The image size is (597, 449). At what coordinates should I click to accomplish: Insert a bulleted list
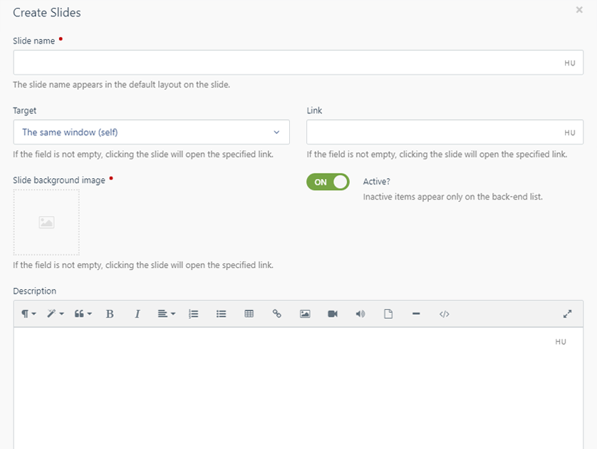click(x=222, y=314)
